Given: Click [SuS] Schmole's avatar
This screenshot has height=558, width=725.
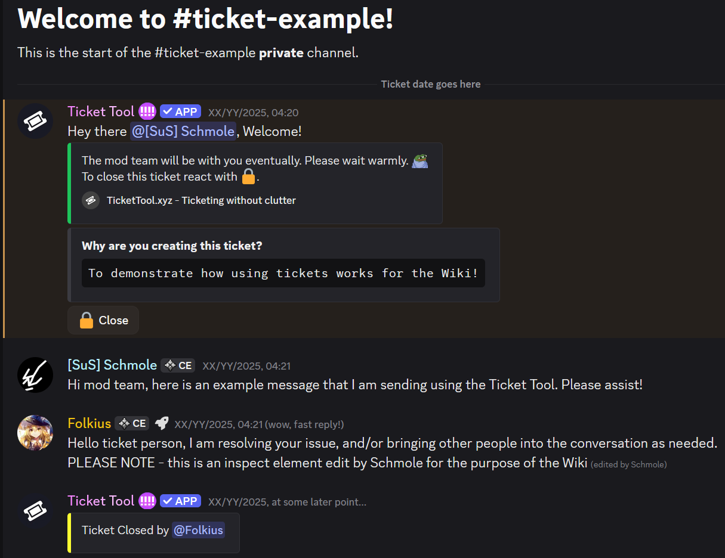Looking at the screenshot, I should (35, 375).
